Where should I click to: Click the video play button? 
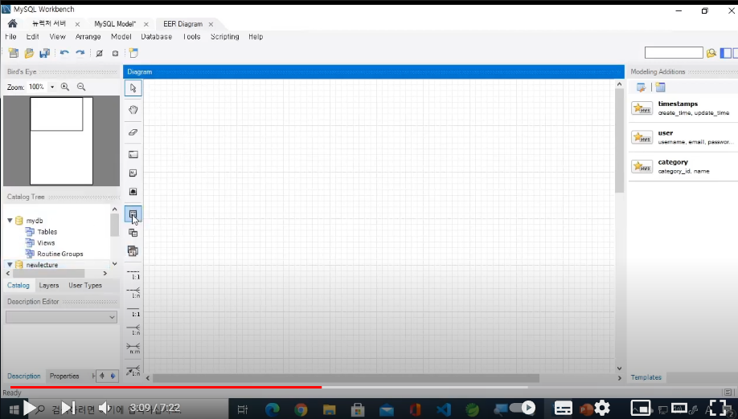pos(29,408)
